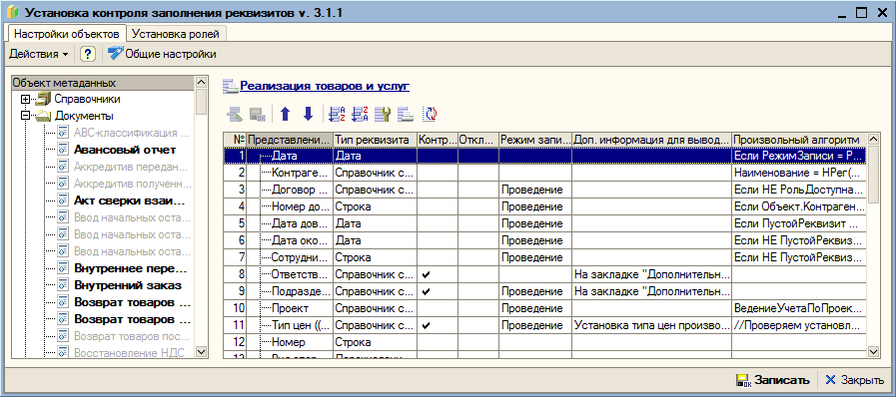Click the refresh list icon
Viewport: 896px width, 397px height.
(430, 115)
